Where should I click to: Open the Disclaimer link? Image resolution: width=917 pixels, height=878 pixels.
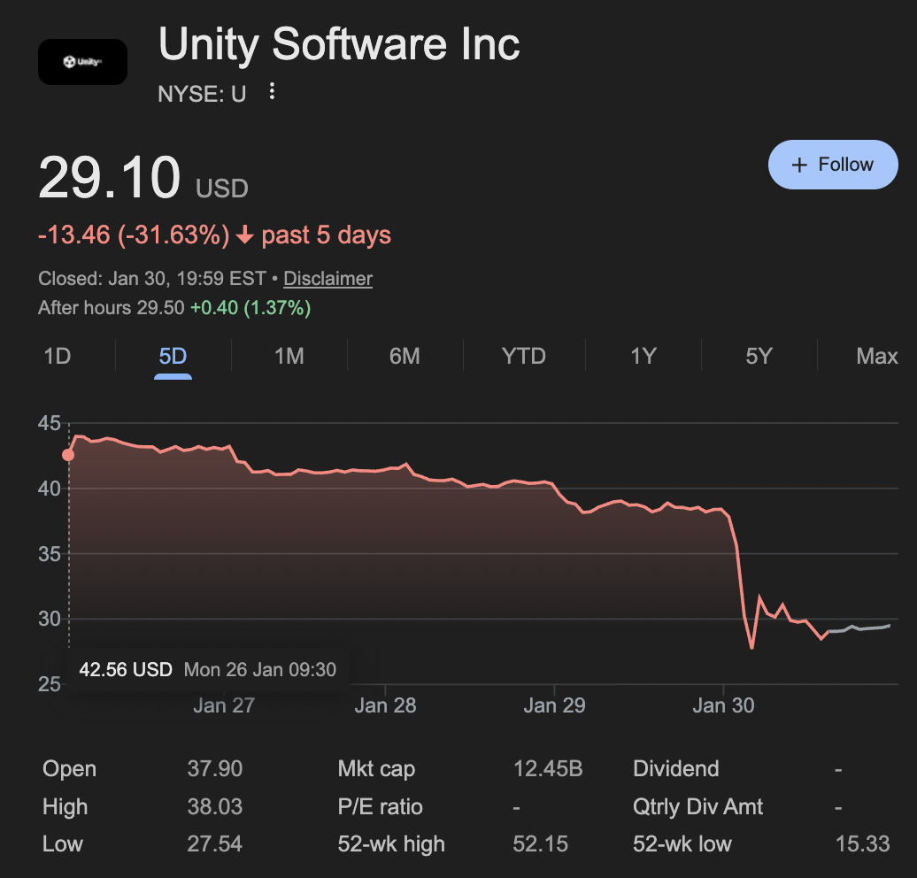327,279
